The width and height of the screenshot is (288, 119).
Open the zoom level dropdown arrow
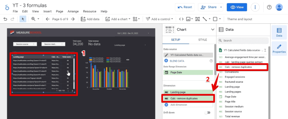coord(38,19)
